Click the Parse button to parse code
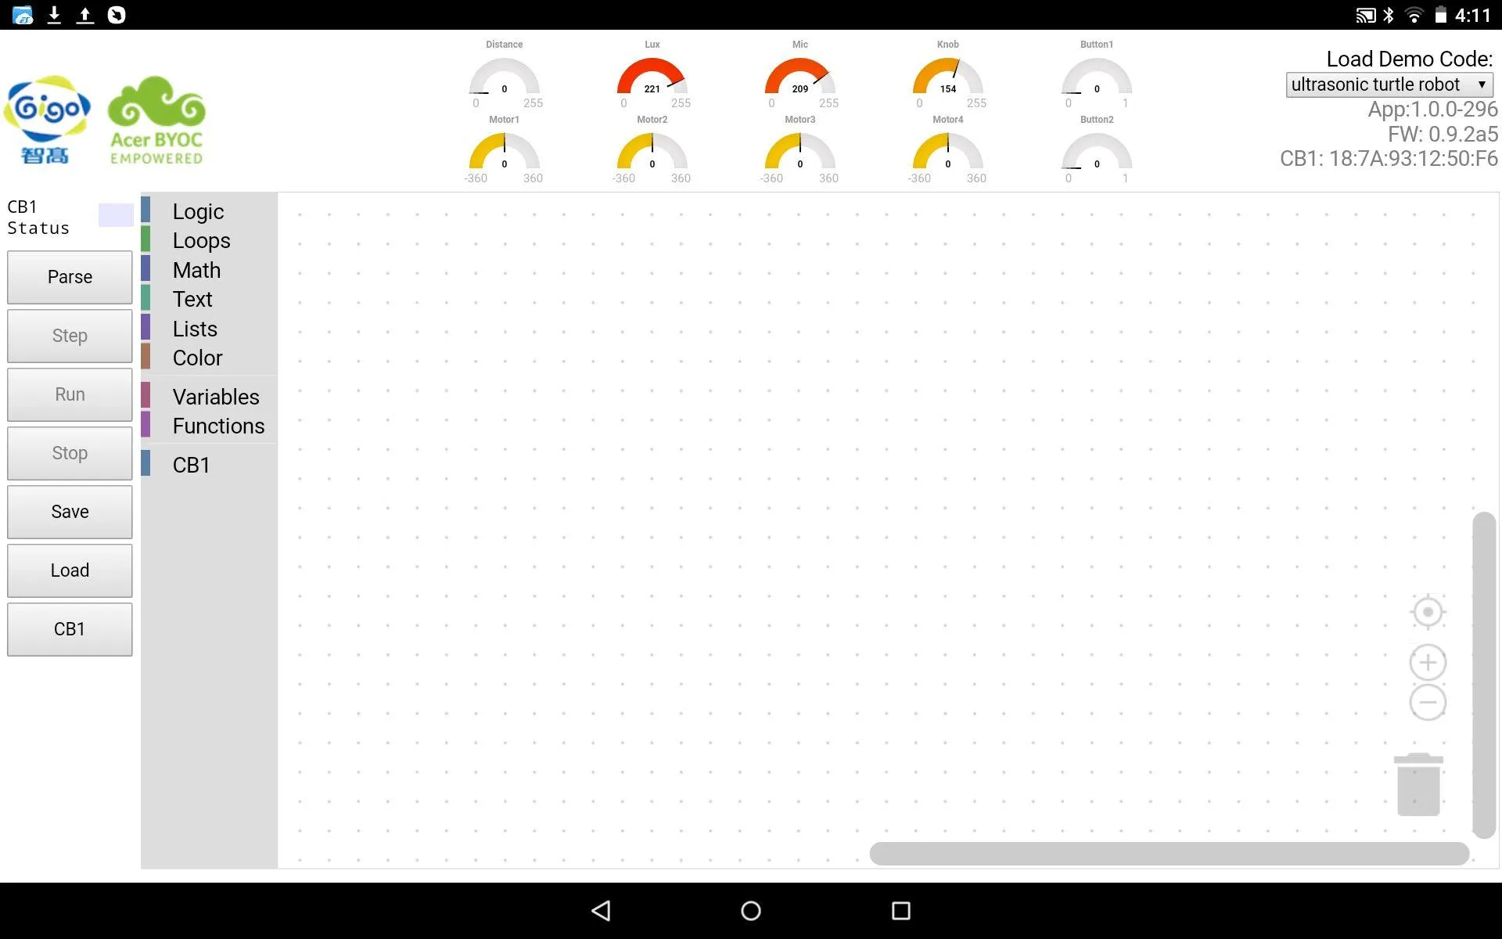 [x=69, y=276]
